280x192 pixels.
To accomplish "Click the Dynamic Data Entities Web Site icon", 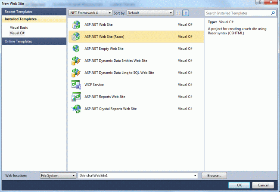I will (76, 61).
